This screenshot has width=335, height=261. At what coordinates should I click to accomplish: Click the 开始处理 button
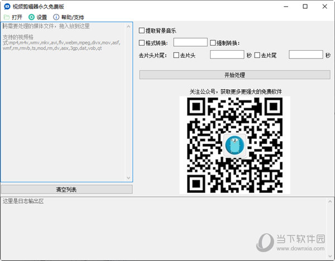click(x=235, y=75)
